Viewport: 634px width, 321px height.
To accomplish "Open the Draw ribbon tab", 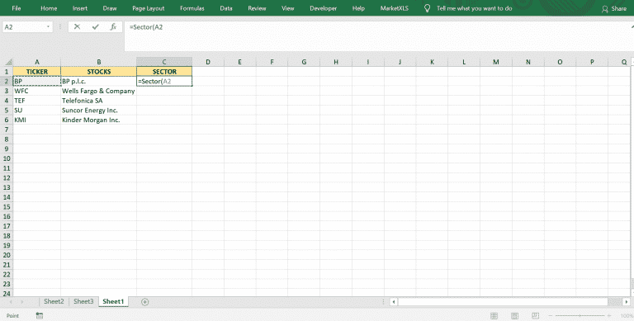I will [x=110, y=8].
